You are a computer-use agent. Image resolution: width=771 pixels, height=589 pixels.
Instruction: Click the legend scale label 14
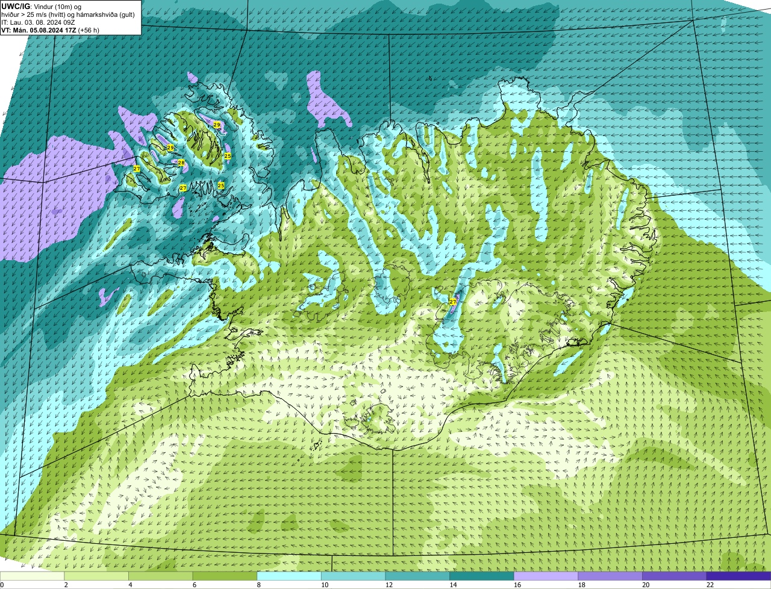tap(453, 585)
